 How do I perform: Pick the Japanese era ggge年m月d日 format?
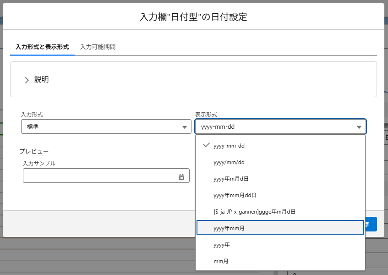254,212
